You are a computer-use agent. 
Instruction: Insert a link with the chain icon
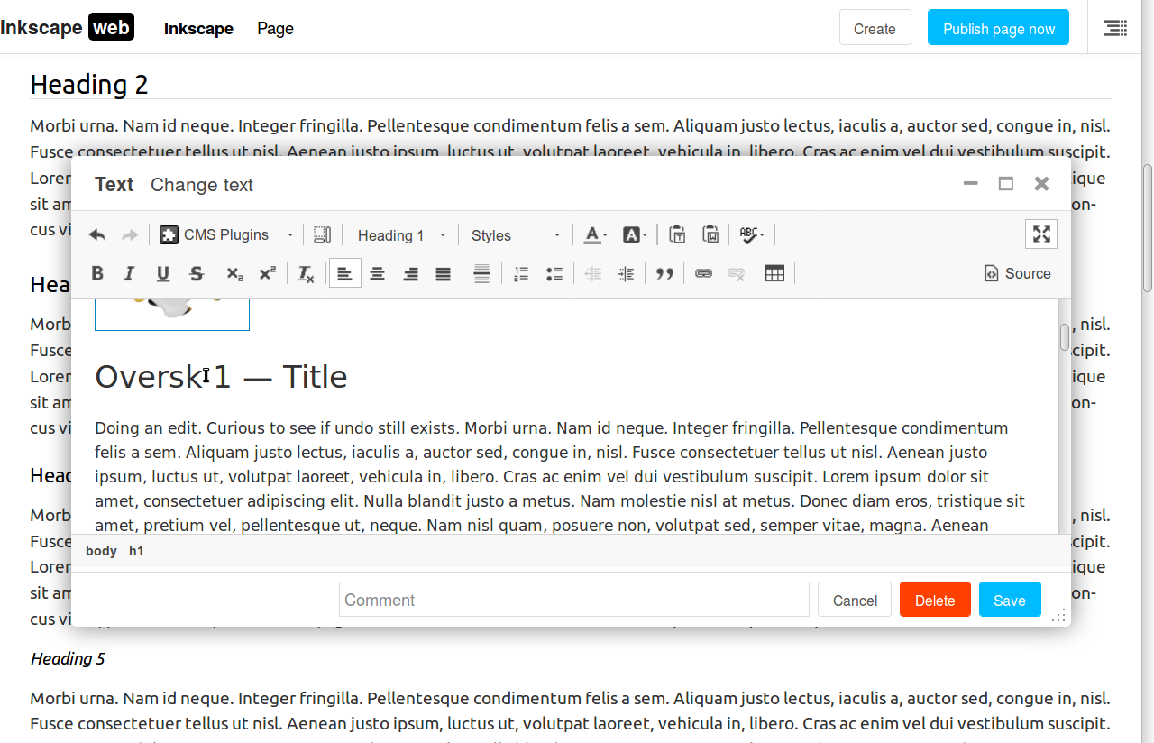point(703,274)
